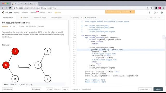Switch to the Discuss (999+) tab
Image resolution: width=166 pixels, height=93 pixels.
pyautogui.click(x=40, y=18)
